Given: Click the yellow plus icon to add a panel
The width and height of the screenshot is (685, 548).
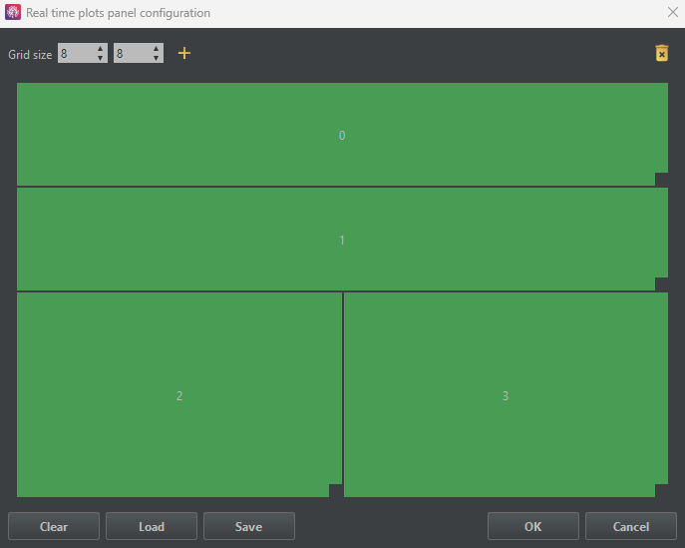Looking at the screenshot, I should tap(183, 54).
